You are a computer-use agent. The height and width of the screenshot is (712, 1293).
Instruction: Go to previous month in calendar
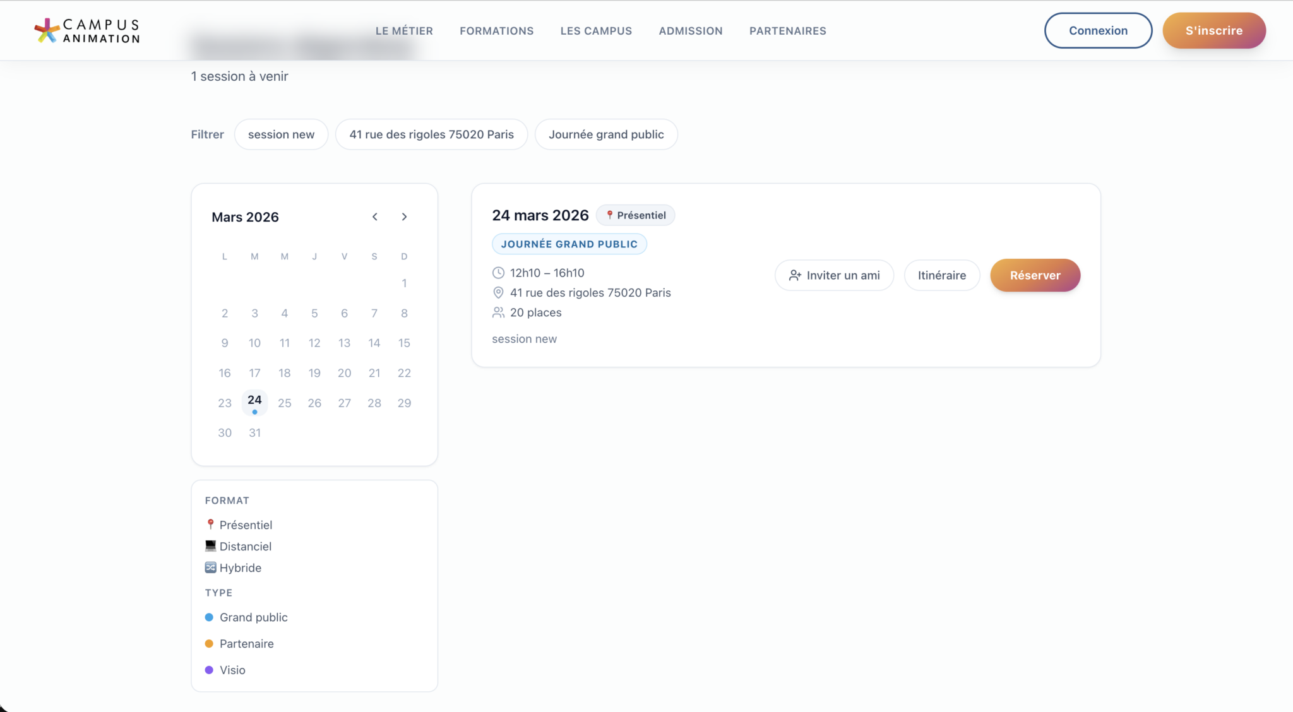coord(375,217)
